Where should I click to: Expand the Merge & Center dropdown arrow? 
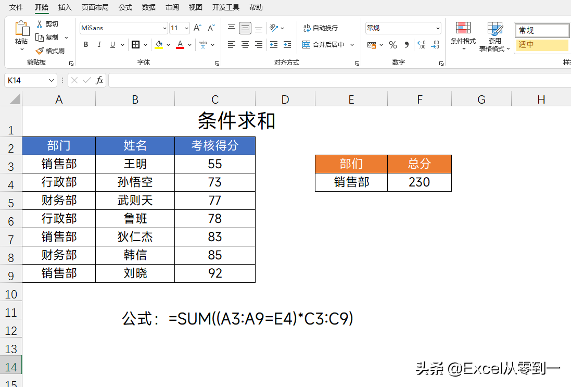point(352,45)
